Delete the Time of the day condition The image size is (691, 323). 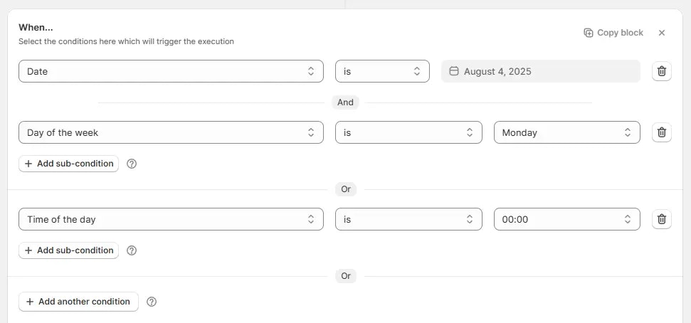point(662,219)
